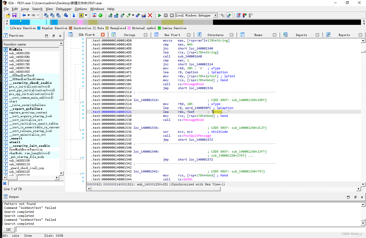366x238 pixels.
Task: Click the green 's' plus structure icon
Action: pos(128,15)
